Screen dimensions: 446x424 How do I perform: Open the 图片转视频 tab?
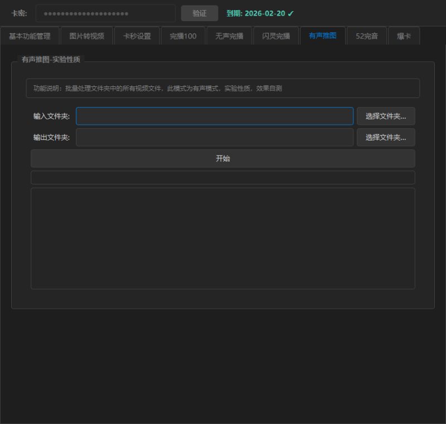pos(86,36)
